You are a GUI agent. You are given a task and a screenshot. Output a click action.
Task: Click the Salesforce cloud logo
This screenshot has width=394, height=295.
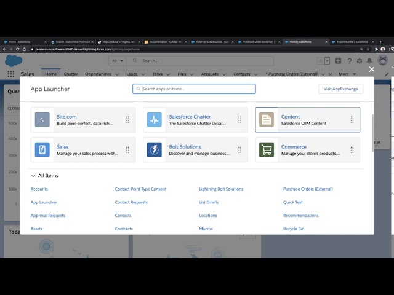[14, 61]
